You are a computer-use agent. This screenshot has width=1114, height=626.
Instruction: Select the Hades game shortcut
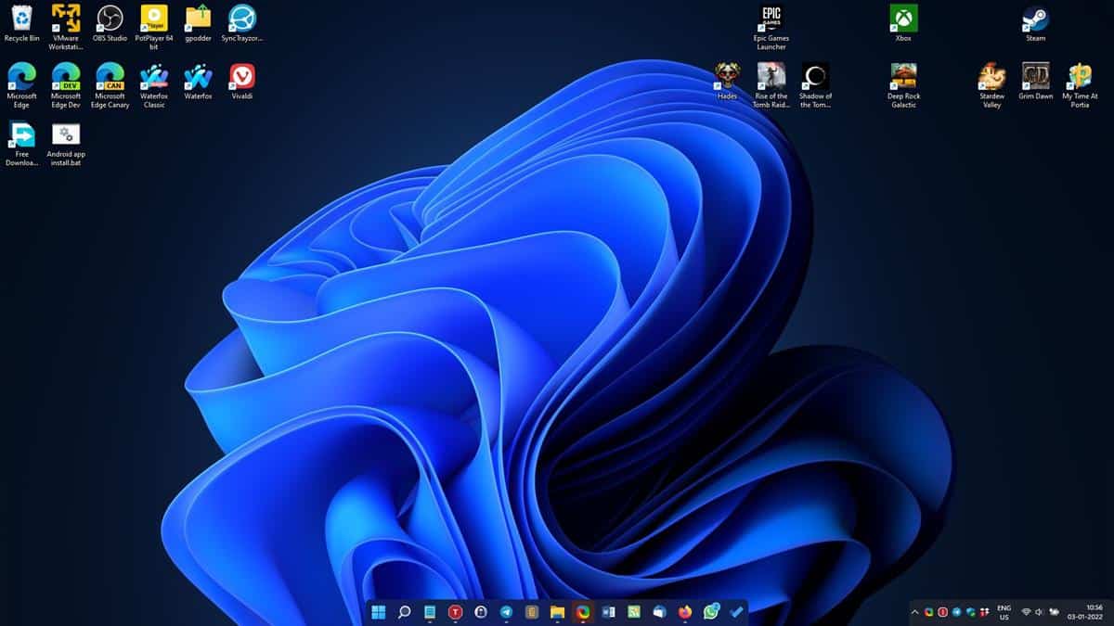[727, 82]
